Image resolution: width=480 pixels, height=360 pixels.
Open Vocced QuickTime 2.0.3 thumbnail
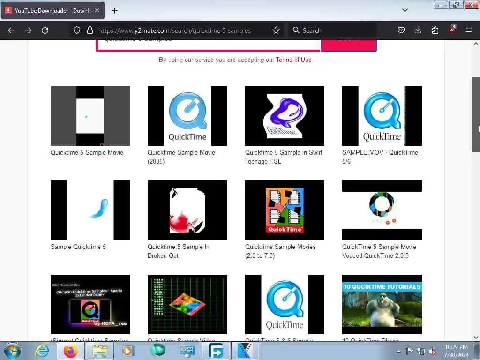coord(382,210)
